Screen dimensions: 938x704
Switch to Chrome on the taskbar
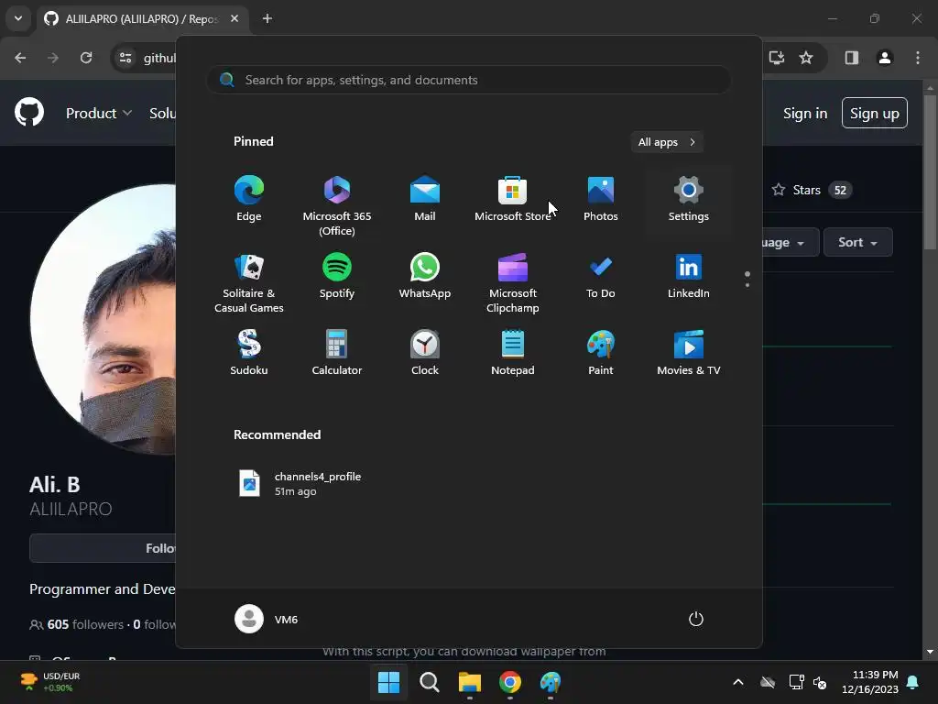pos(510,682)
